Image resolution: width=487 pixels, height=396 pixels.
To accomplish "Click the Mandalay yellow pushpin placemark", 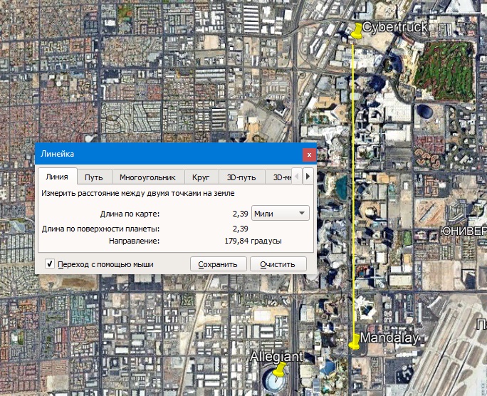I will (x=355, y=342).
